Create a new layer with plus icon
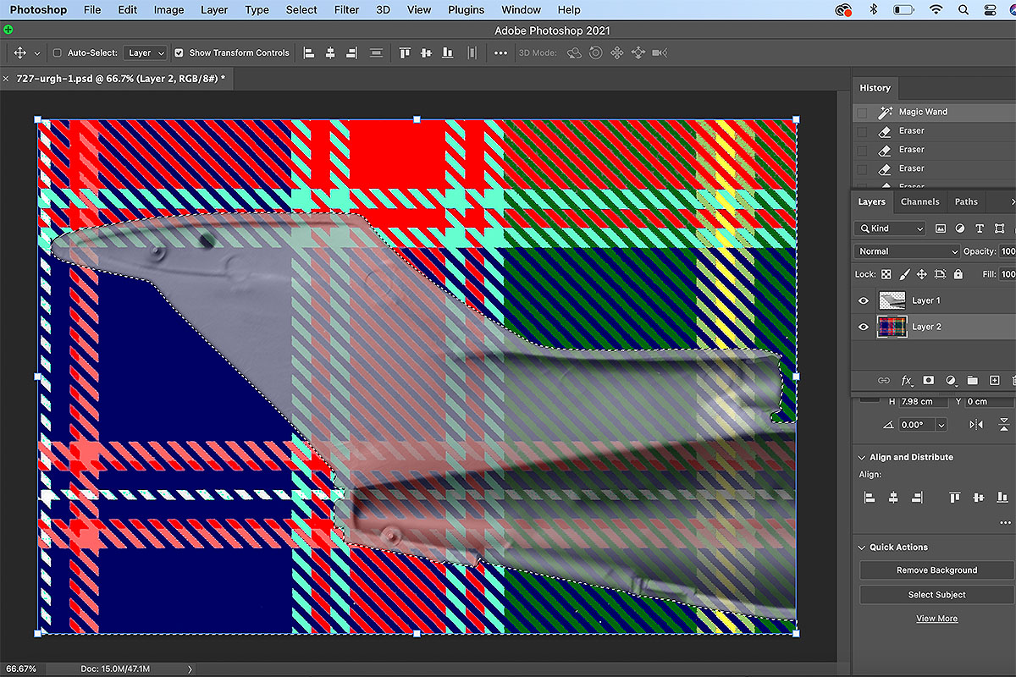The height and width of the screenshot is (677, 1016). click(995, 381)
